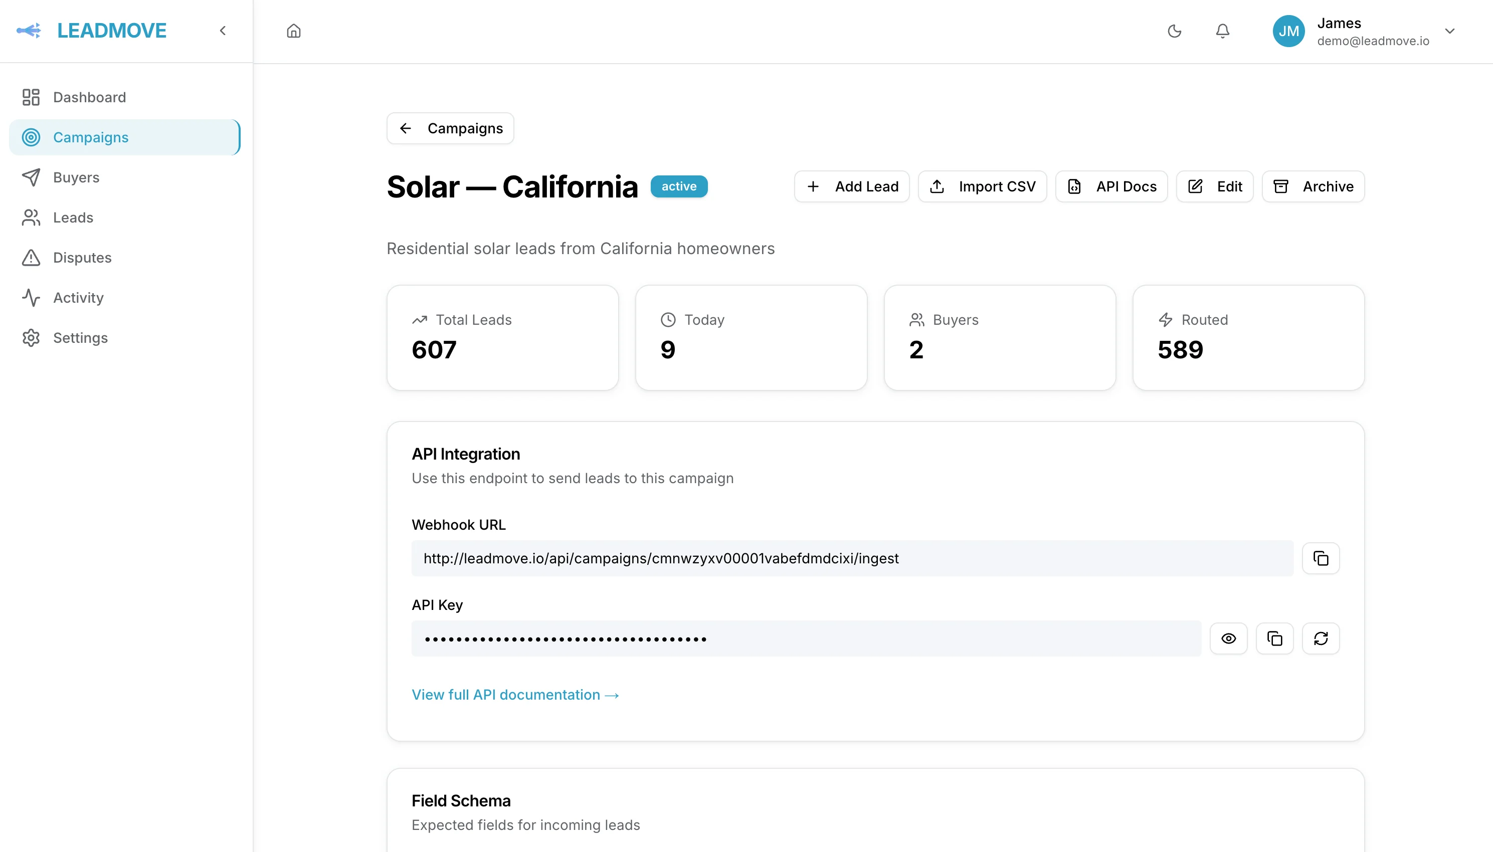Image resolution: width=1493 pixels, height=852 pixels.
Task: Open Disputes in the sidebar
Action: point(125,258)
